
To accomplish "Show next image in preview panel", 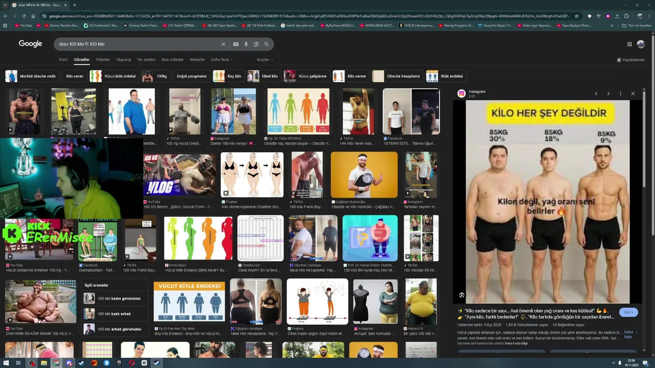I will [x=608, y=94].
